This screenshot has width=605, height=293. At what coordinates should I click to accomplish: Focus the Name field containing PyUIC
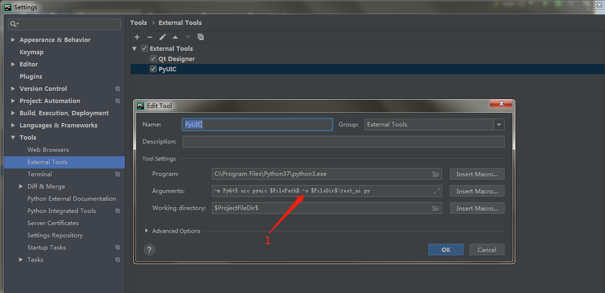point(257,125)
